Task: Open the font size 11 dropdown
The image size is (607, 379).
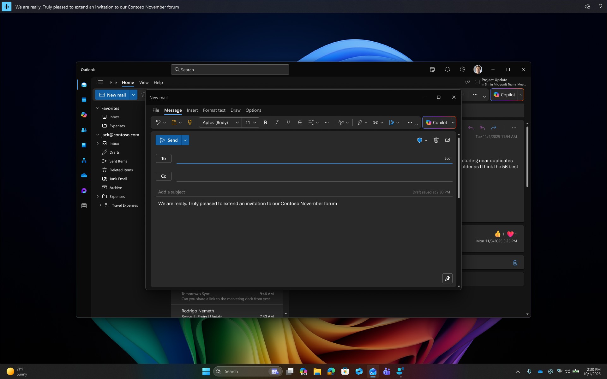Action: (x=250, y=122)
